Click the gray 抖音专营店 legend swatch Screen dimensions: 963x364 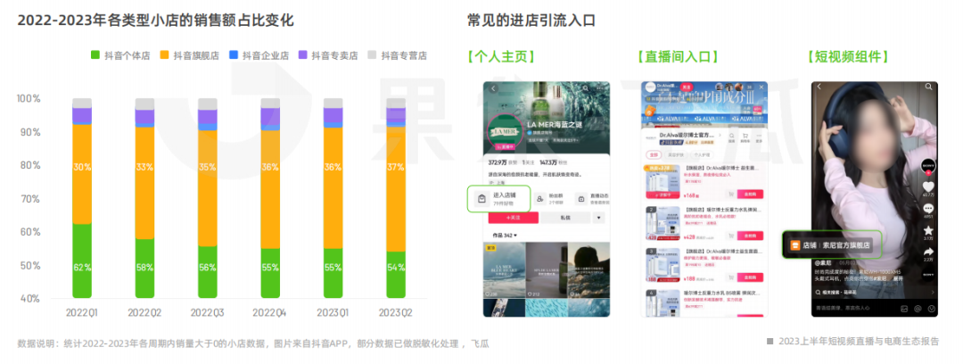click(372, 54)
